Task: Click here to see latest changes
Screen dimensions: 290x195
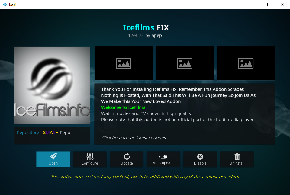Action: pos(135,138)
